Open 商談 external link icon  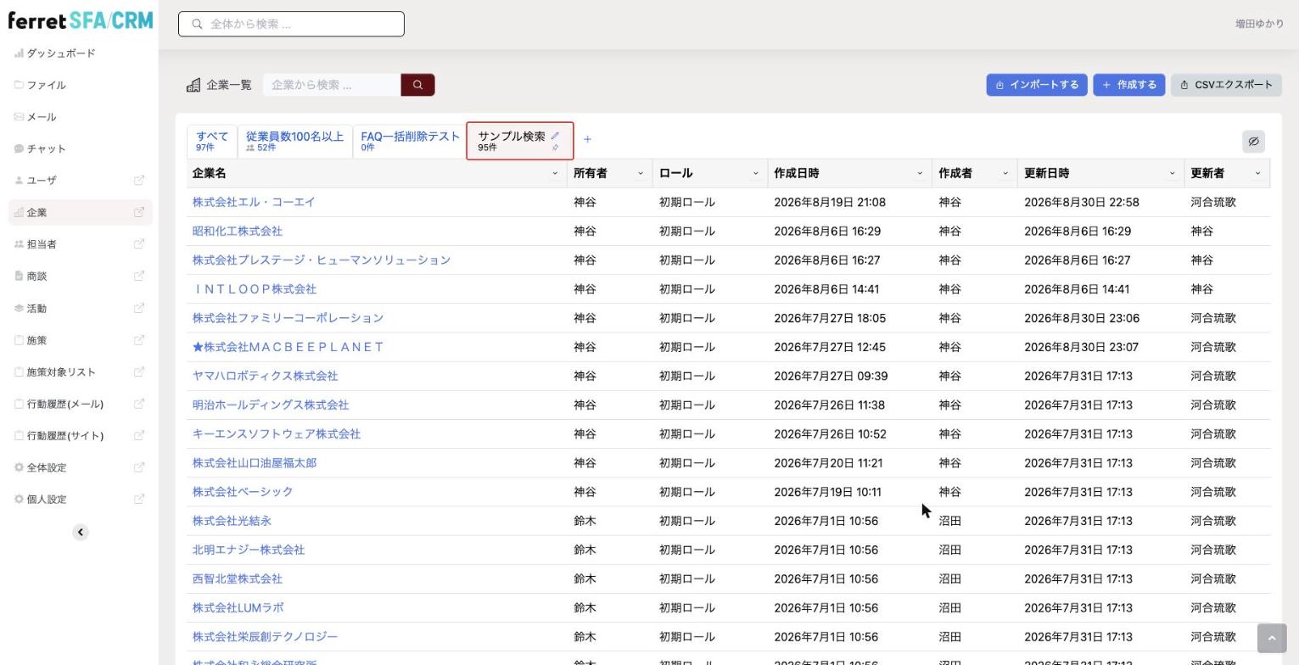tap(139, 276)
